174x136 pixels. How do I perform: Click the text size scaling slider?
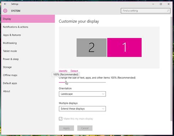82,82
